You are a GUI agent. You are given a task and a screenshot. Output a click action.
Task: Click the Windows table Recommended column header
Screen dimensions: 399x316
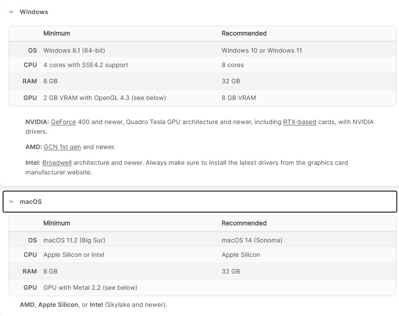point(244,33)
